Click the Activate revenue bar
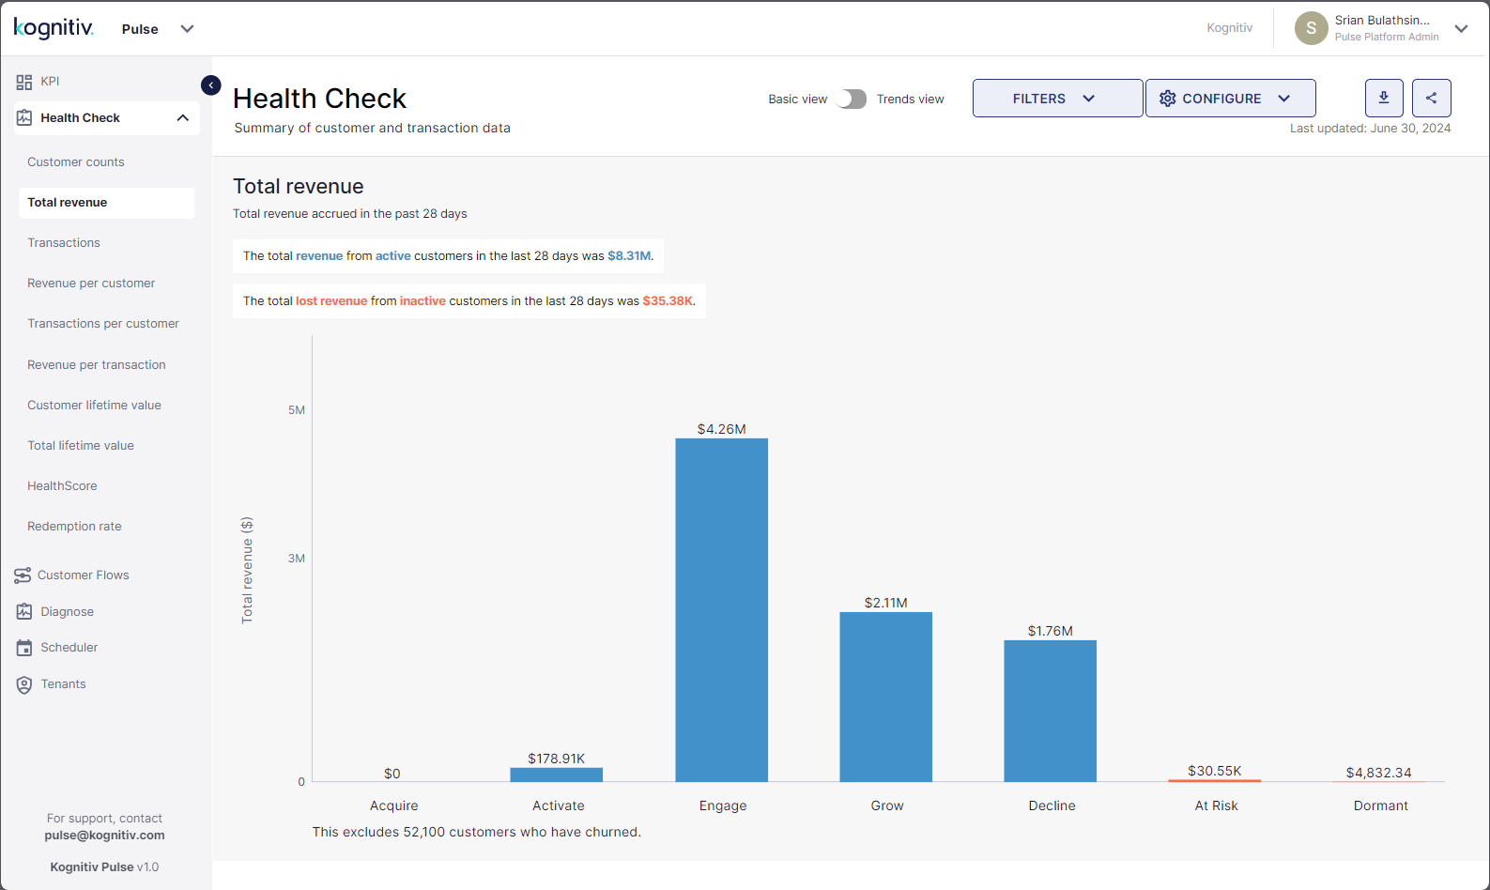Image resolution: width=1490 pixels, height=890 pixels. pos(557,775)
